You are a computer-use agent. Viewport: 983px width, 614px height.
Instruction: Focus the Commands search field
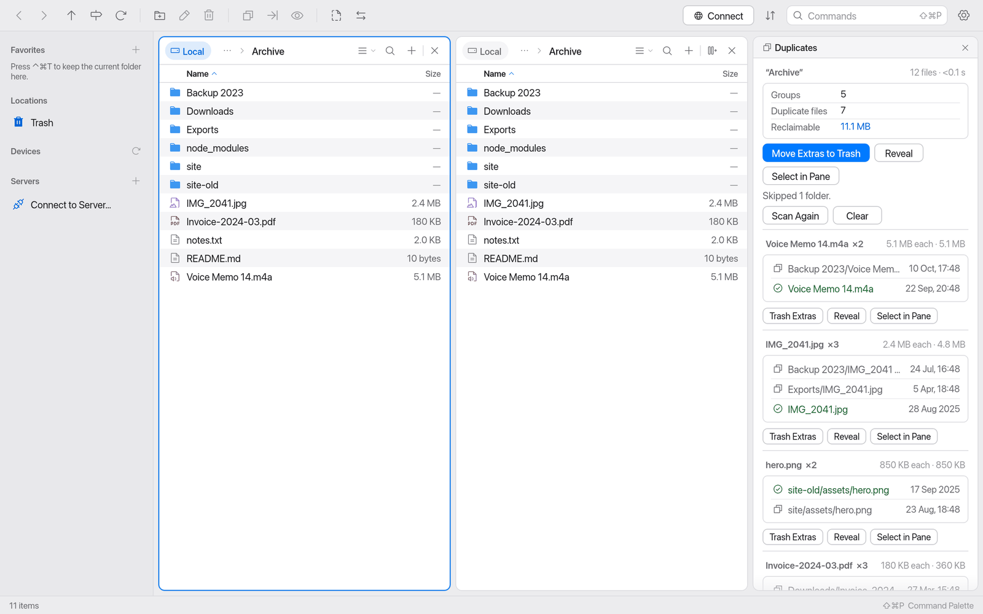(x=866, y=16)
